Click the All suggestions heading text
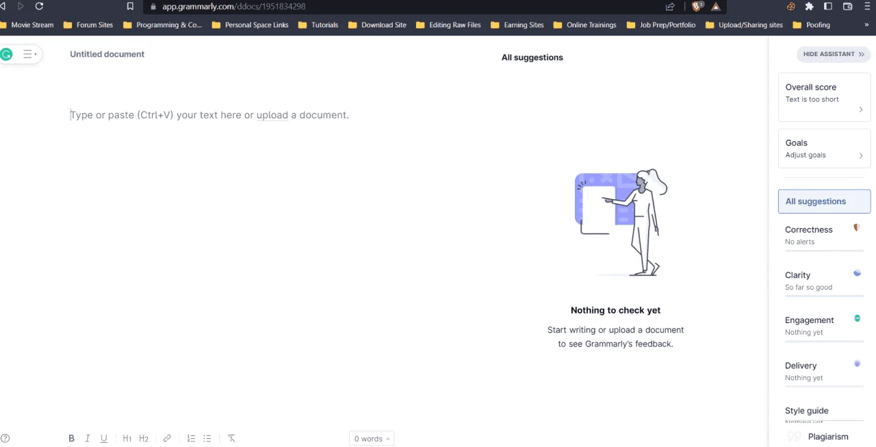The width and height of the screenshot is (876, 447). point(532,58)
